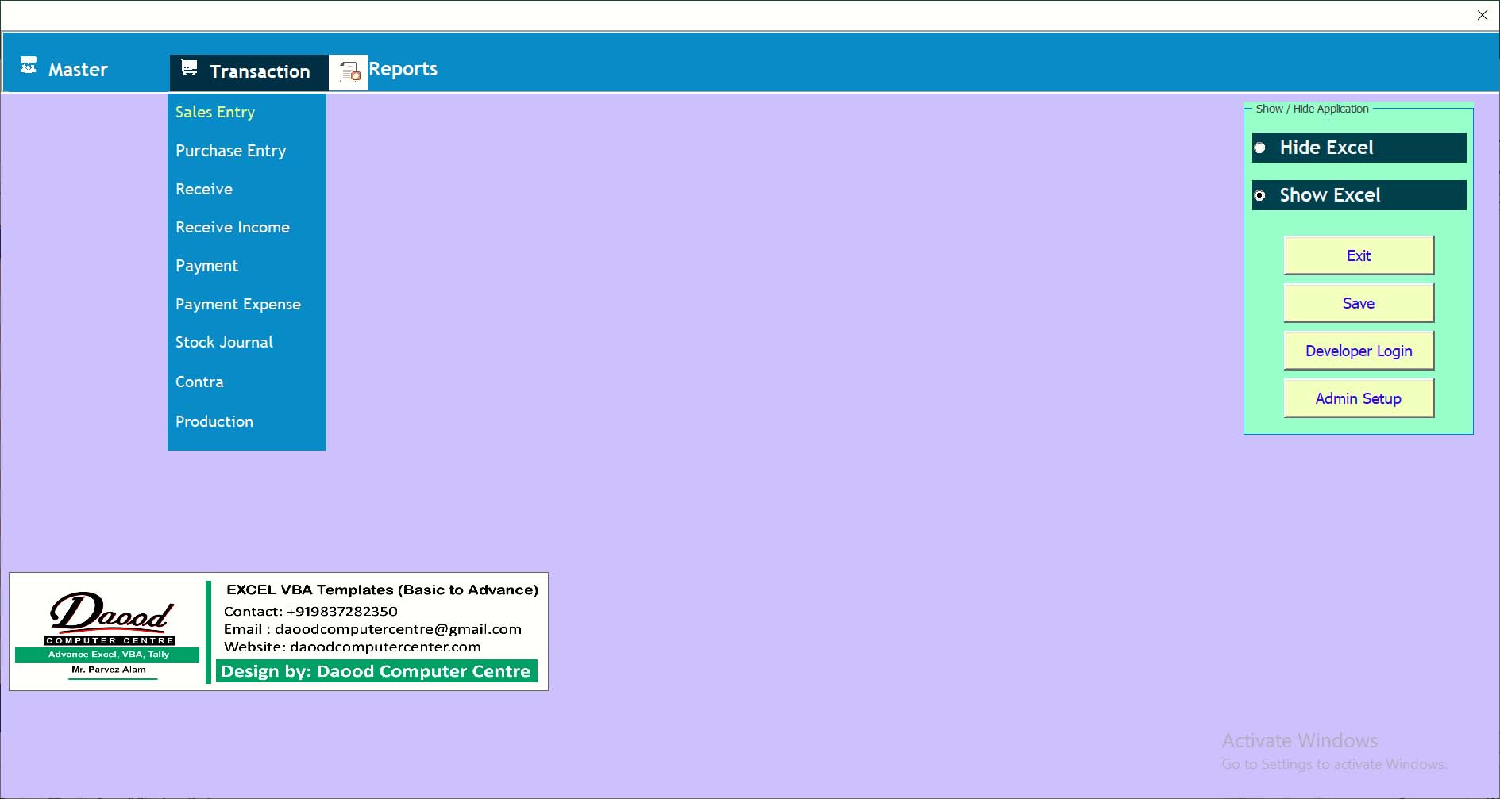Click the Daood Computer Centre logo

pos(109,631)
